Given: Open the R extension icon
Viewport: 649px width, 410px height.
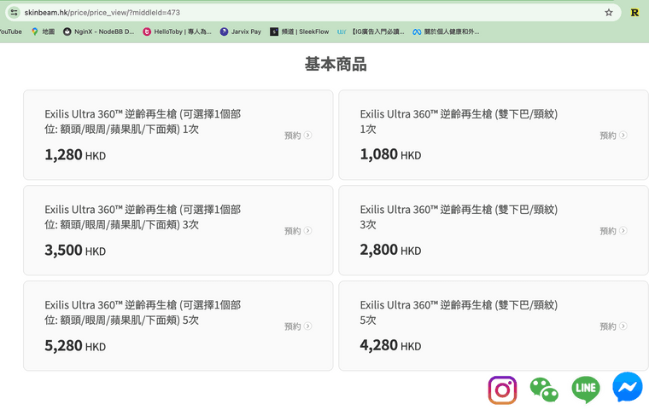Looking at the screenshot, I should pos(634,13).
